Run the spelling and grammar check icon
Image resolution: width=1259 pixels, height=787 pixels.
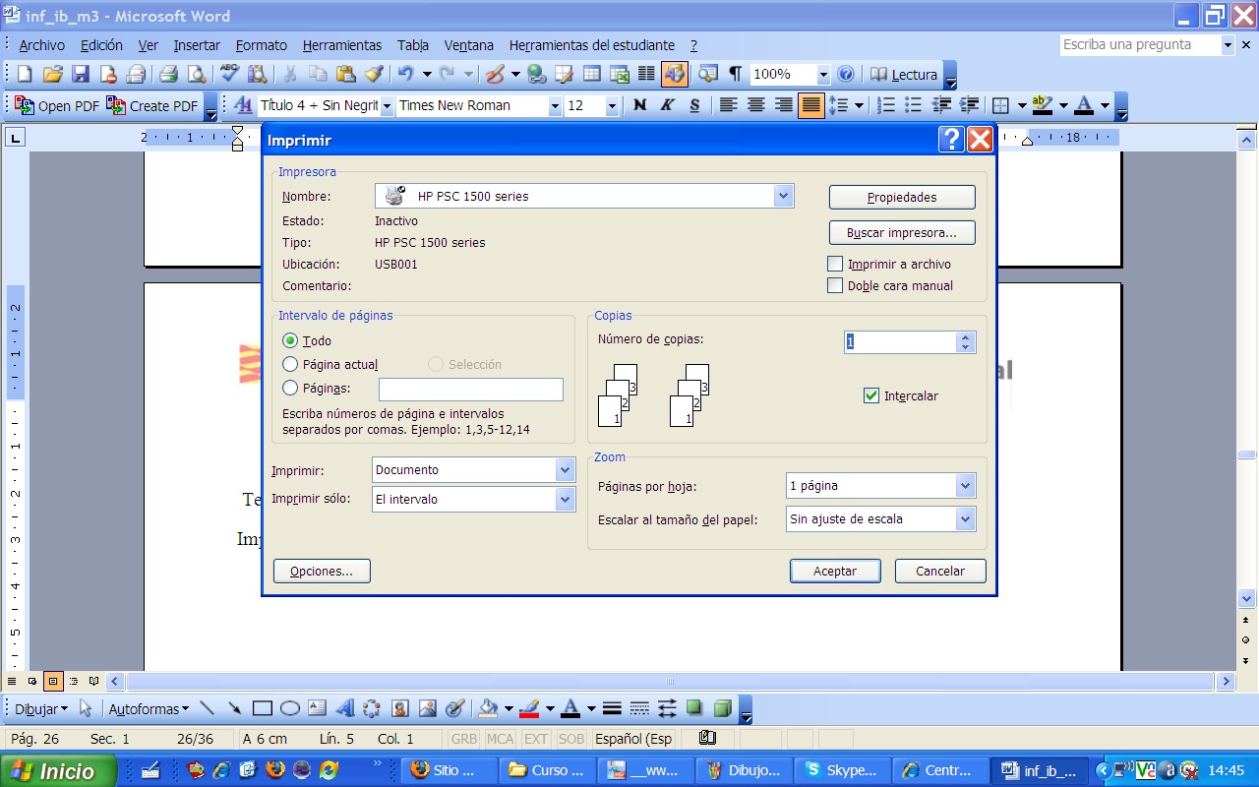click(x=229, y=74)
